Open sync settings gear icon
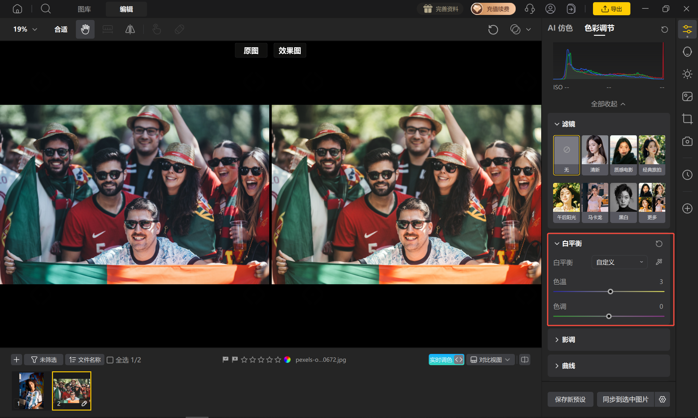 662,399
